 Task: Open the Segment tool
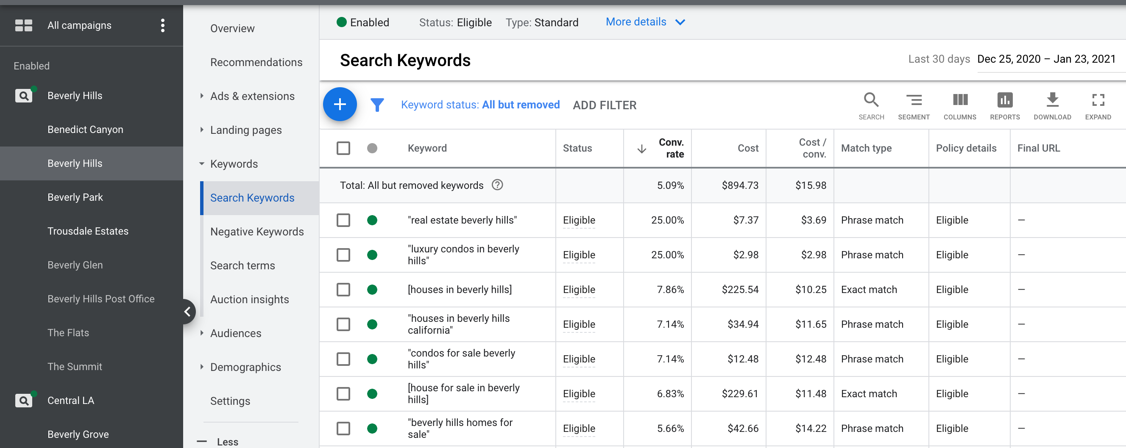(x=914, y=106)
